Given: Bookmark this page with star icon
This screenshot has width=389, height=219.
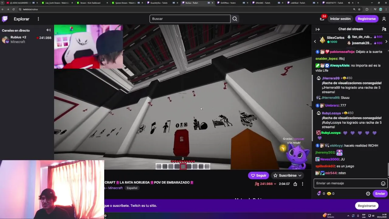Looking at the screenshot, I should 359,9.
